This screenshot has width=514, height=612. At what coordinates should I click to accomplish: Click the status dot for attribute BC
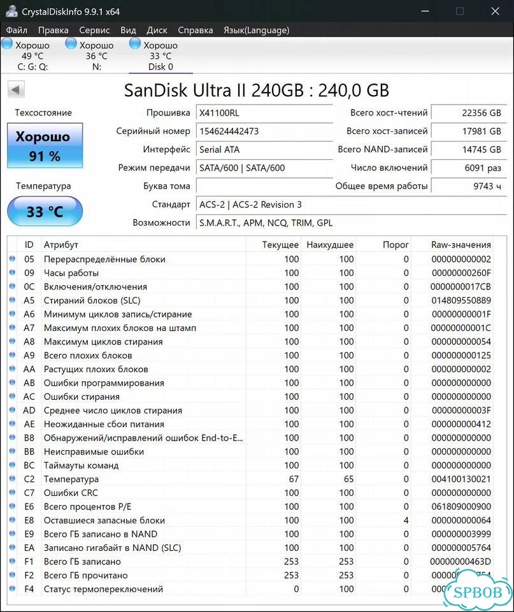[12, 465]
